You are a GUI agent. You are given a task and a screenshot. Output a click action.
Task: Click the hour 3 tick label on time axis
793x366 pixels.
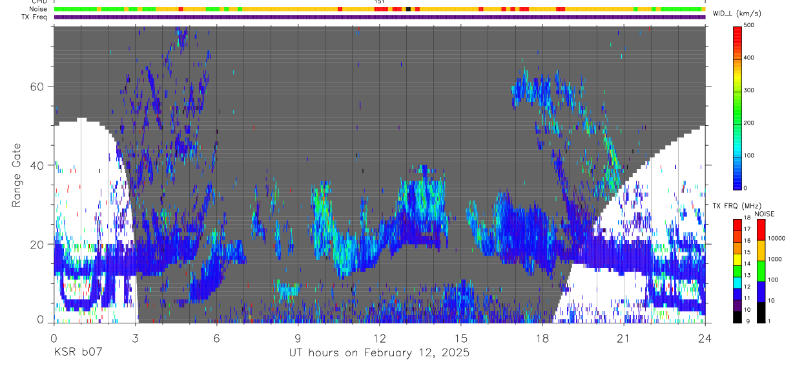click(135, 338)
